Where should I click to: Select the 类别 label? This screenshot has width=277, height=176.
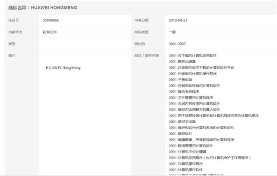tap(12, 44)
